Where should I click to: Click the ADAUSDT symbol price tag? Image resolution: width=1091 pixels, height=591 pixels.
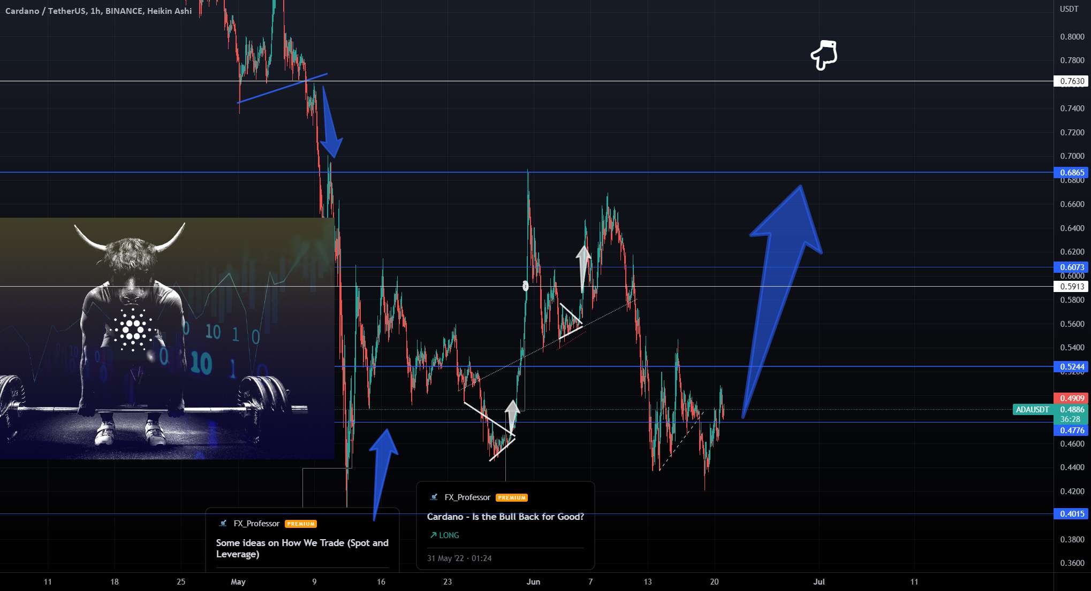1033,410
